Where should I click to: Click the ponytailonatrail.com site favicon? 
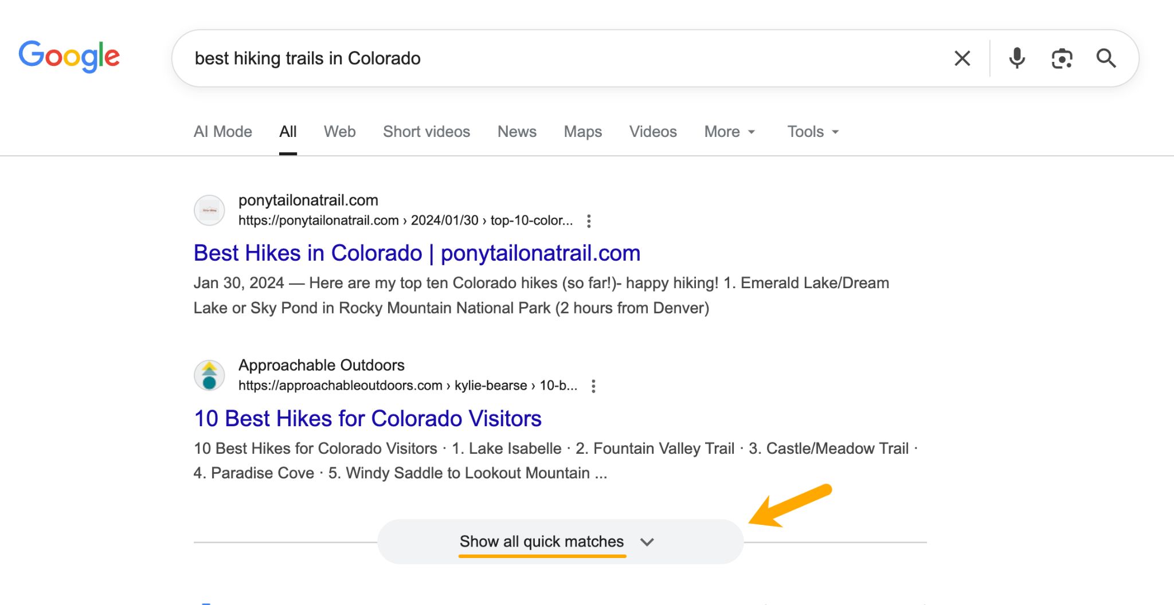tap(209, 210)
